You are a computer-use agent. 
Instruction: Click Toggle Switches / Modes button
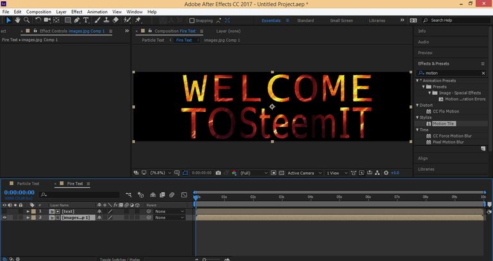119,260
